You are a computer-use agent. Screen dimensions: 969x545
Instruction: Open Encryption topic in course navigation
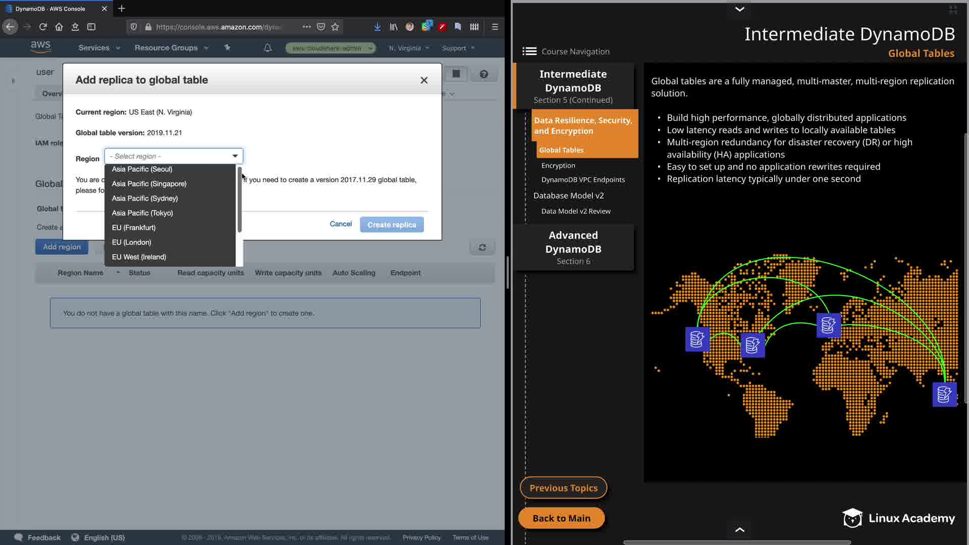point(558,166)
